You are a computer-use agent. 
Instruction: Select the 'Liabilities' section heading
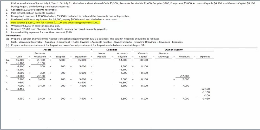pyautogui.click(x=112, y=50)
